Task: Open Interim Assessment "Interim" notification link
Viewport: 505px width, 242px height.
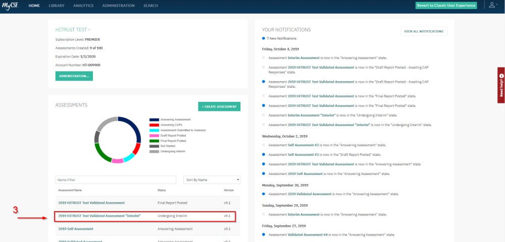Action: pos(312,115)
